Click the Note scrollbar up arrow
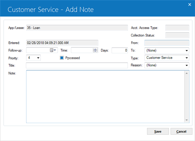This screenshot has width=195, height=141. [187, 73]
